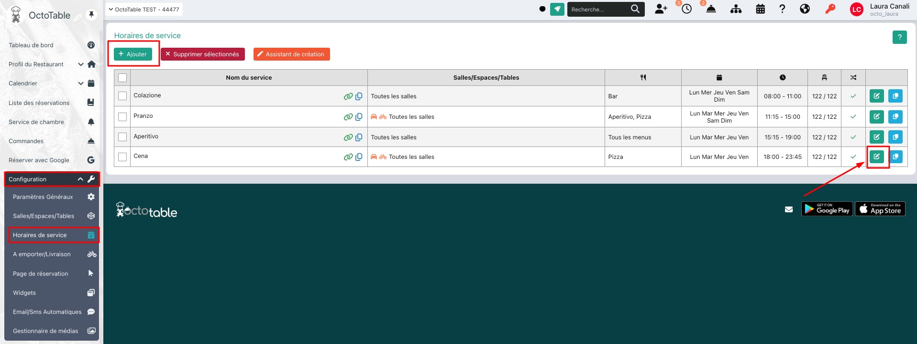
Task: Click the envelope email icon in footer
Action: click(x=789, y=209)
